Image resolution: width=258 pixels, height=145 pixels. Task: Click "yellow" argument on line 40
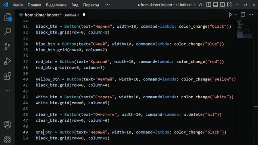[222, 79]
